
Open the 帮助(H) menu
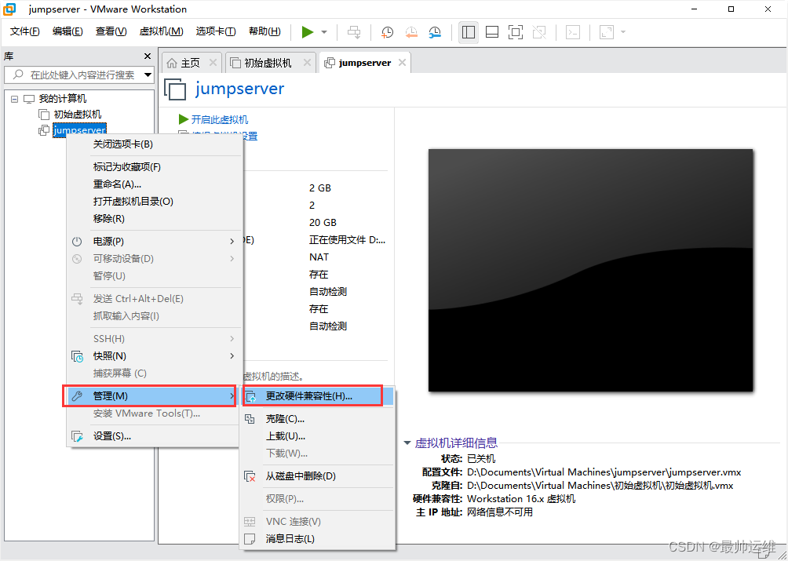click(x=264, y=31)
